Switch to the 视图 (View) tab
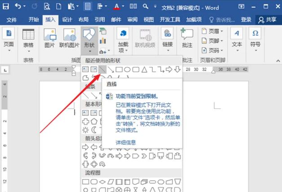 pos(149,19)
